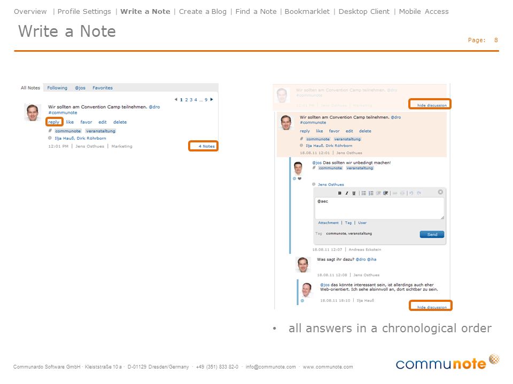Screen dimensions: 513x384
Task: Jump to page 9 of notes
Action: pyautogui.click(x=206, y=100)
